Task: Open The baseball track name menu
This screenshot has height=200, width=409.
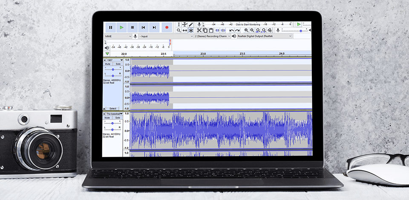Action: (x=114, y=114)
